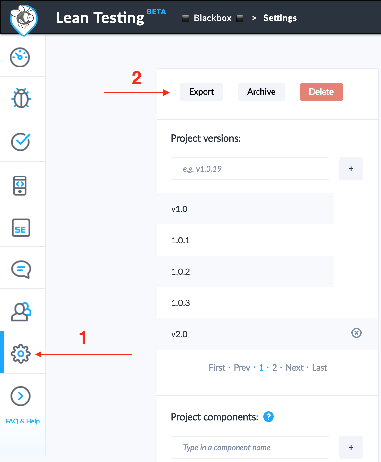Click the Archive button
This screenshot has height=462, width=381.
pyautogui.click(x=261, y=92)
